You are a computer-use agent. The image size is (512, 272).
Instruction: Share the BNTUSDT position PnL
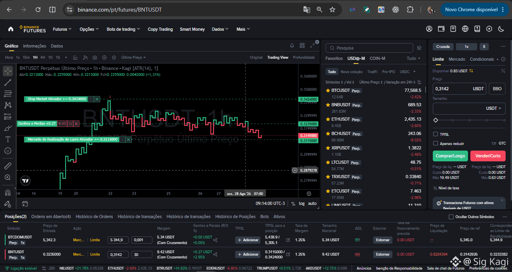[x=215, y=254]
